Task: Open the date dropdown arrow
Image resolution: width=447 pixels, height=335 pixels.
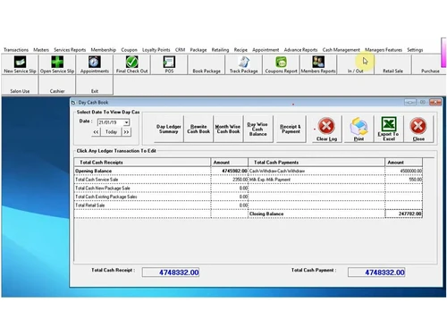Action: point(127,122)
